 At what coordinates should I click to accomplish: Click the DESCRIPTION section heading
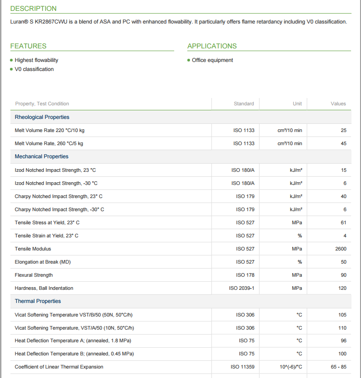(33, 9)
